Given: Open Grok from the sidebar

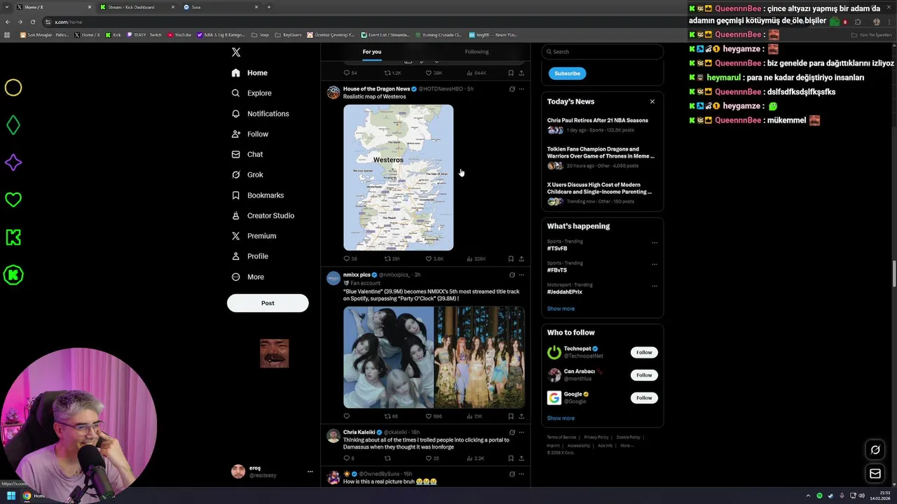Looking at the screenshot, I should point(247,174).
